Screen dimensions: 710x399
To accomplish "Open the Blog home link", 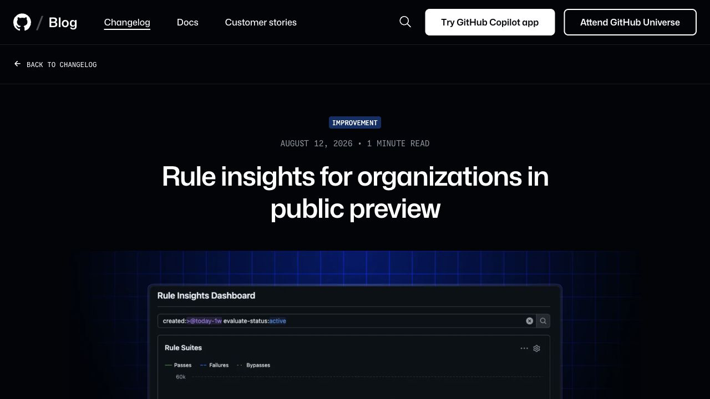I will (x=63, y=22).
